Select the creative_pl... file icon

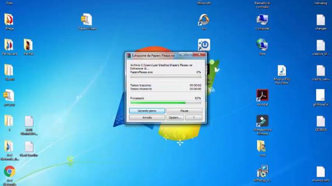tap(321, 45)
